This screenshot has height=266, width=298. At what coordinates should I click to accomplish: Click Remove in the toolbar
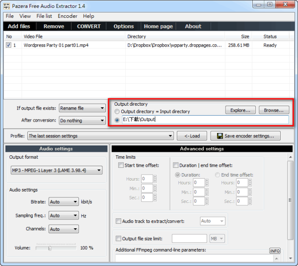pos(54,26)
